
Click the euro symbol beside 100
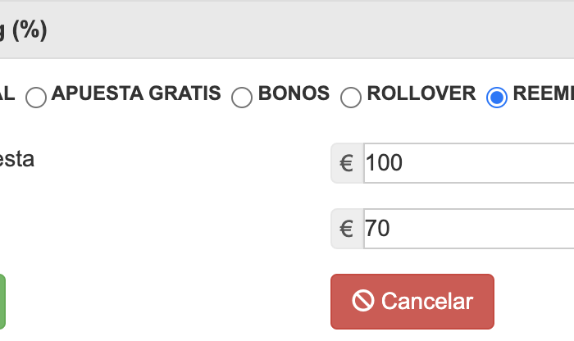(347, 163)
